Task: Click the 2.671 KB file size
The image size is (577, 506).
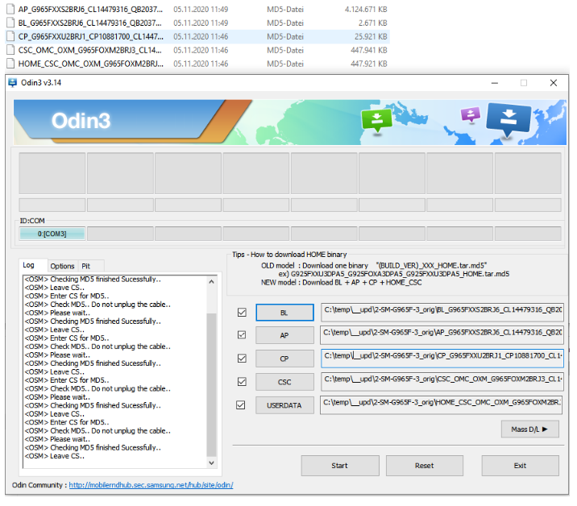Action: click(373, 23)
